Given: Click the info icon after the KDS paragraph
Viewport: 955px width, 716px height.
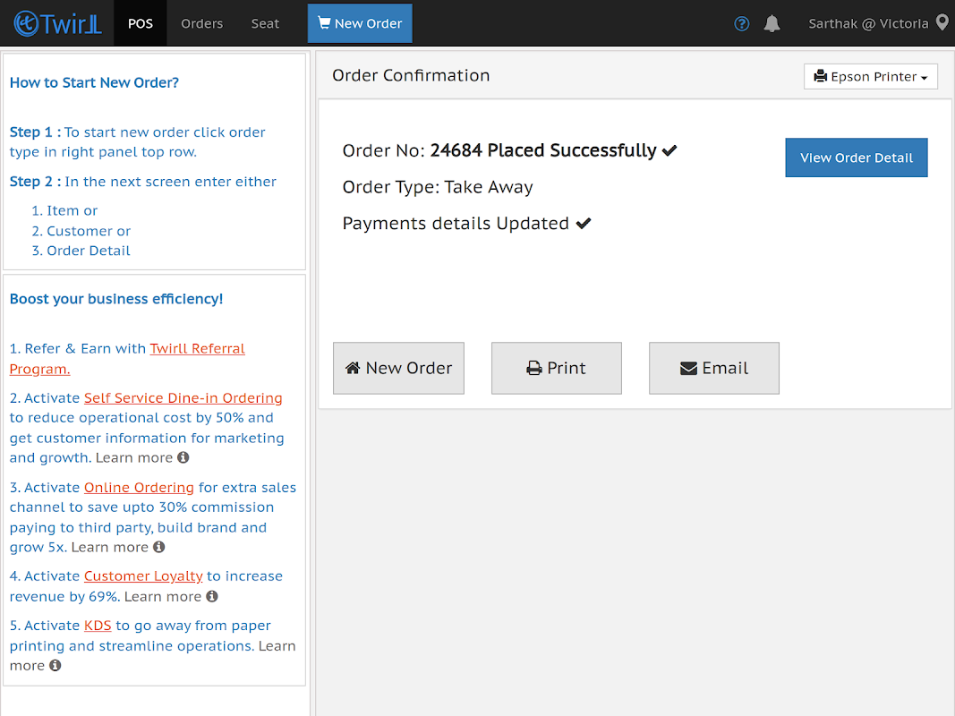Looking at the screenshot, I should pyautogui.click(x=55, y=665).
